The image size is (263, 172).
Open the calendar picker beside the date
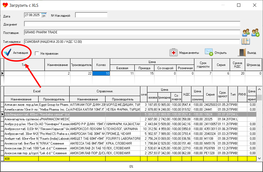click(44, 15)
